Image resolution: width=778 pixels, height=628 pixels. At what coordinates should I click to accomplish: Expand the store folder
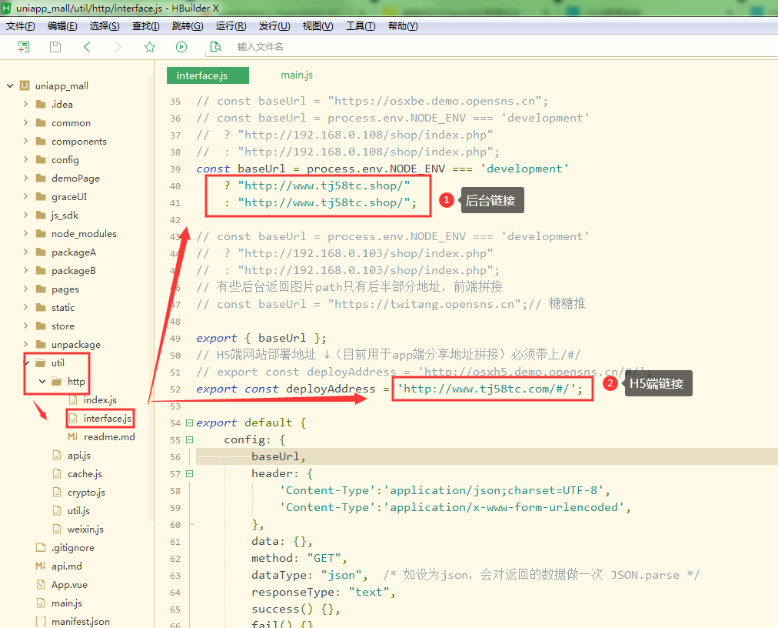[25, 326]
